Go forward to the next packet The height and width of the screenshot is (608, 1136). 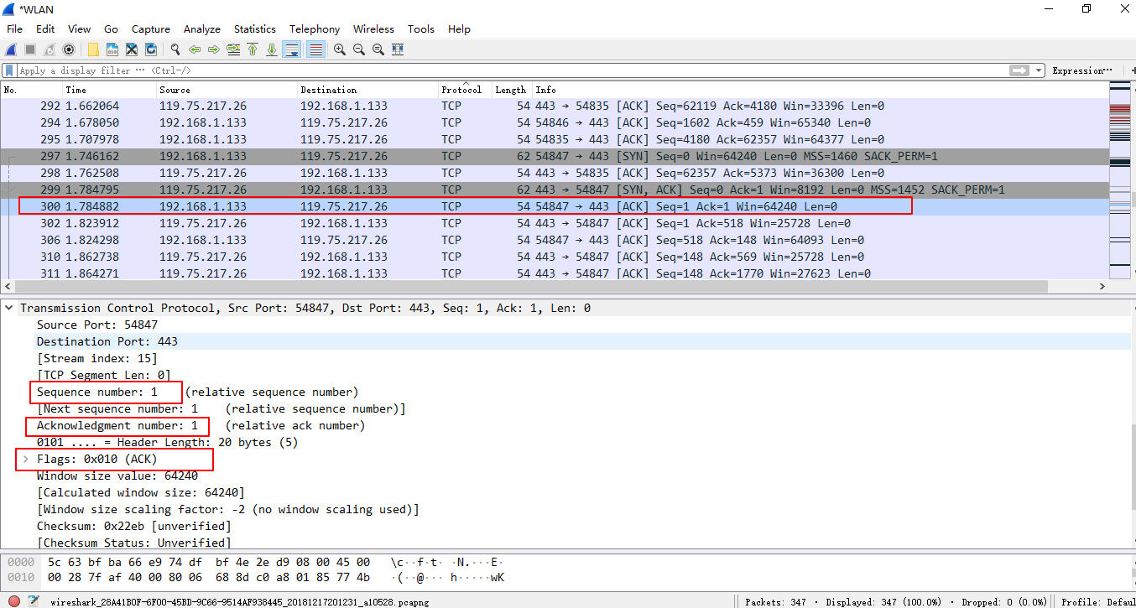tap(214, 49)
